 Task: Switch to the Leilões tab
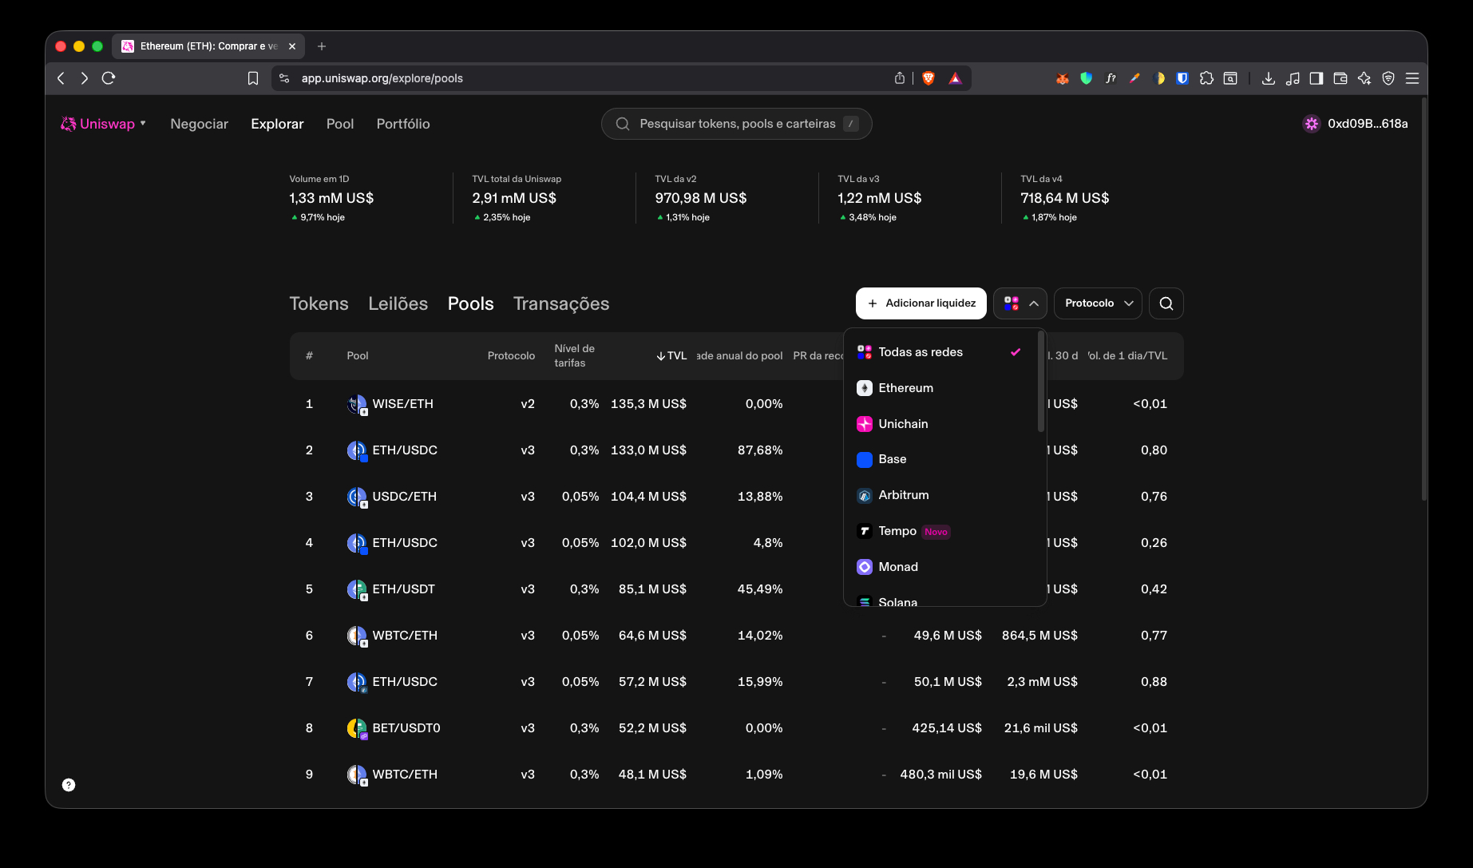click(398, 303)
